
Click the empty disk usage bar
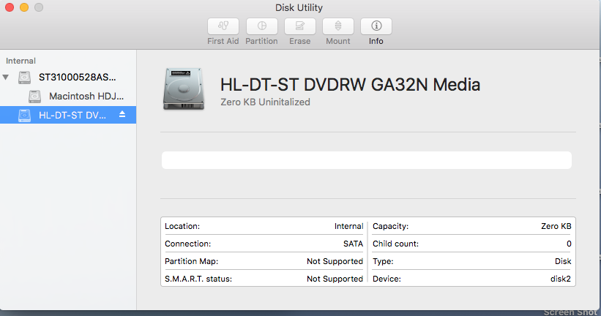tap(366, 160)
